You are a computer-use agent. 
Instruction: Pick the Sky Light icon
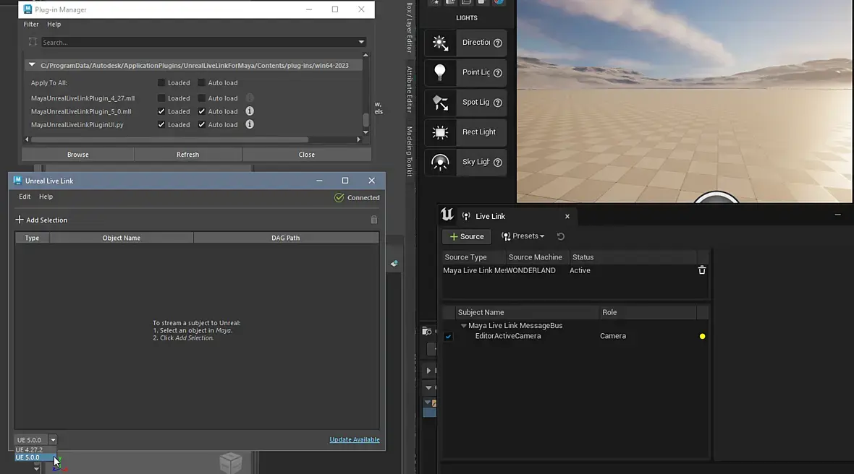click(440, 162)
